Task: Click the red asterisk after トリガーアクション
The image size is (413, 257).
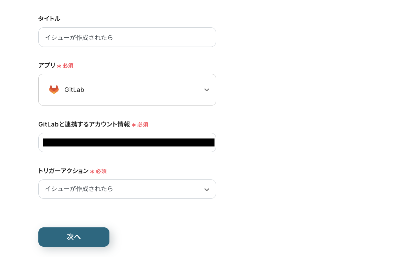Action: (x=92, y=171)
